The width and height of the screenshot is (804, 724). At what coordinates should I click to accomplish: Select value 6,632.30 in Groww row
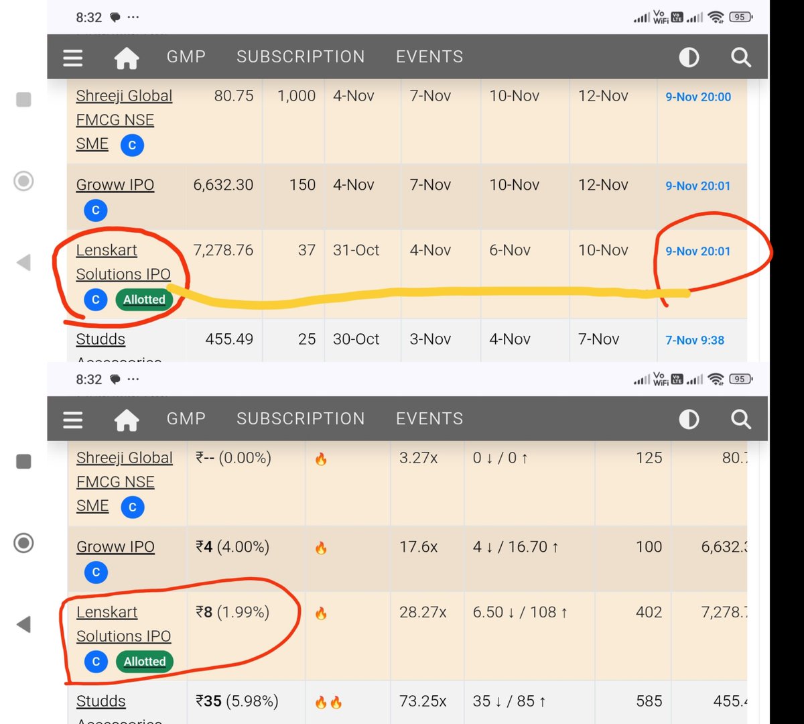click(x=223, y=185)
